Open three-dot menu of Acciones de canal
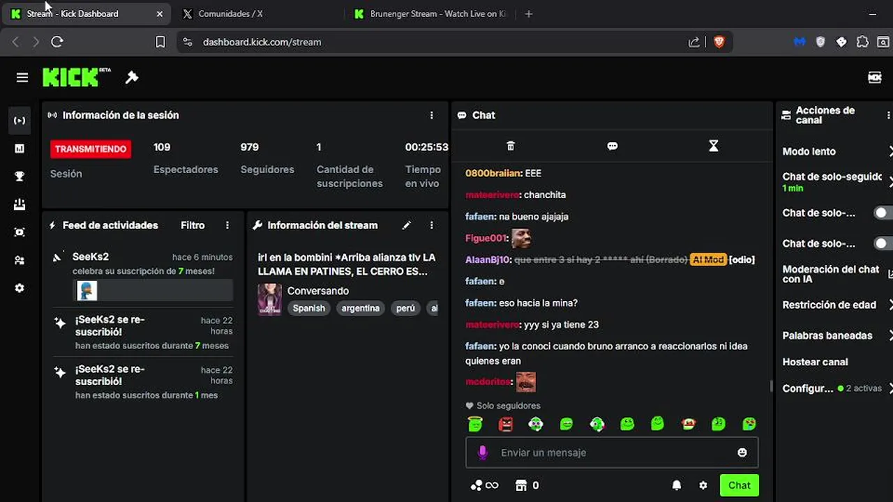This screenshot has height=502, width=893. pos(888,115)
